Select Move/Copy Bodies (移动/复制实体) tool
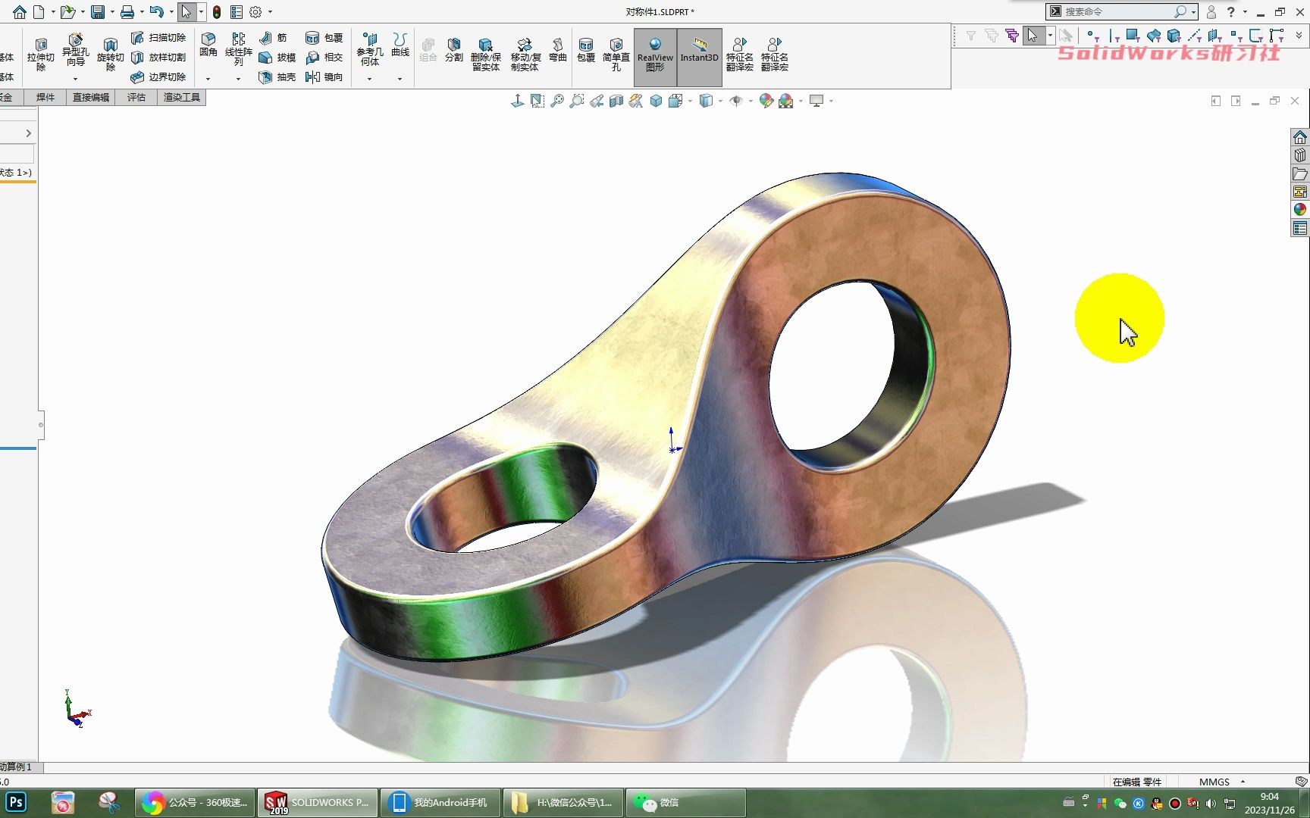 click(525, 55)
